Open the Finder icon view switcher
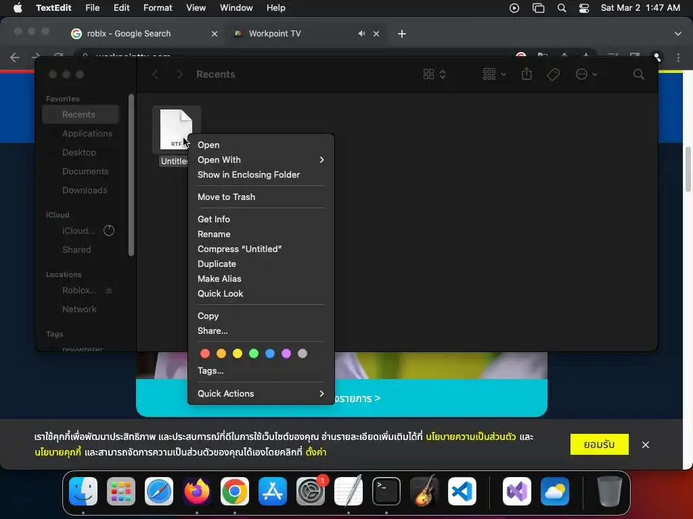This screenshot has width=693, height=519. point(434,74)
